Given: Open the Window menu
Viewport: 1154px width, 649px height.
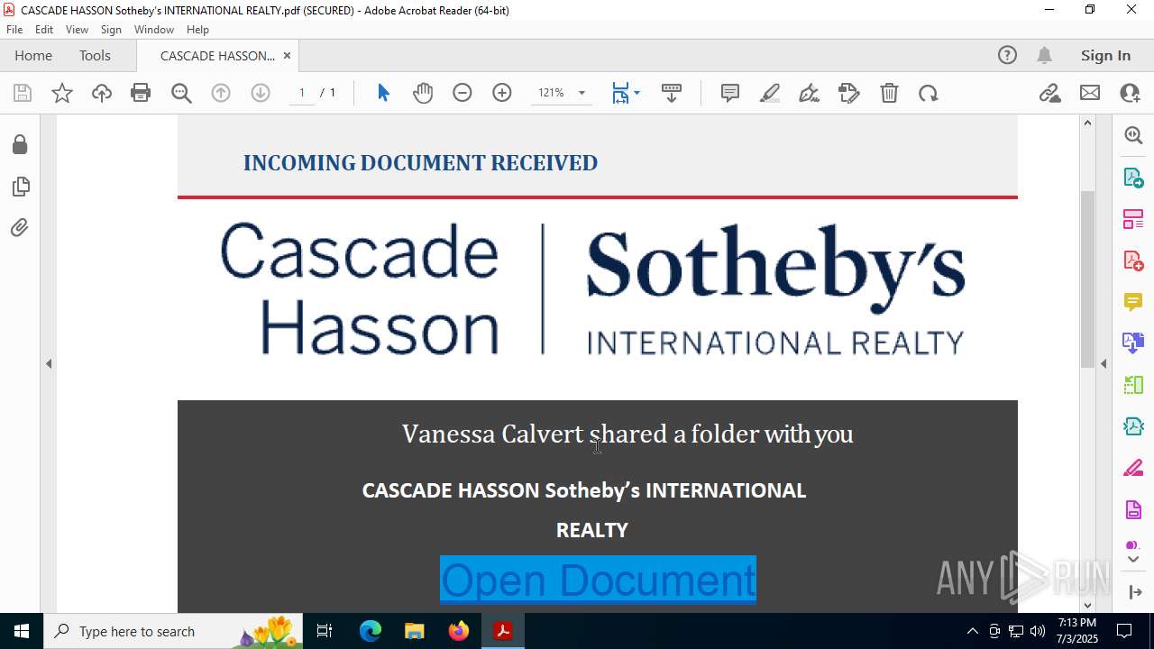Looking at the screenshot, I should point(154,30).
